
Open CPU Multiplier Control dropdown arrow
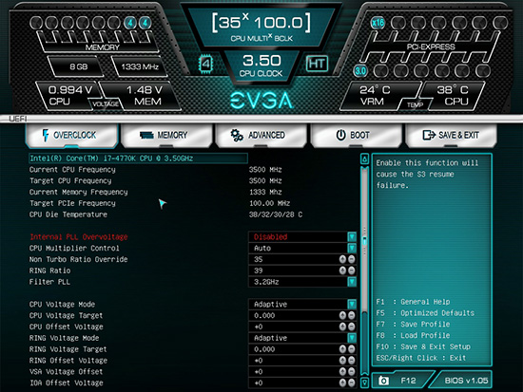(352, 248)
